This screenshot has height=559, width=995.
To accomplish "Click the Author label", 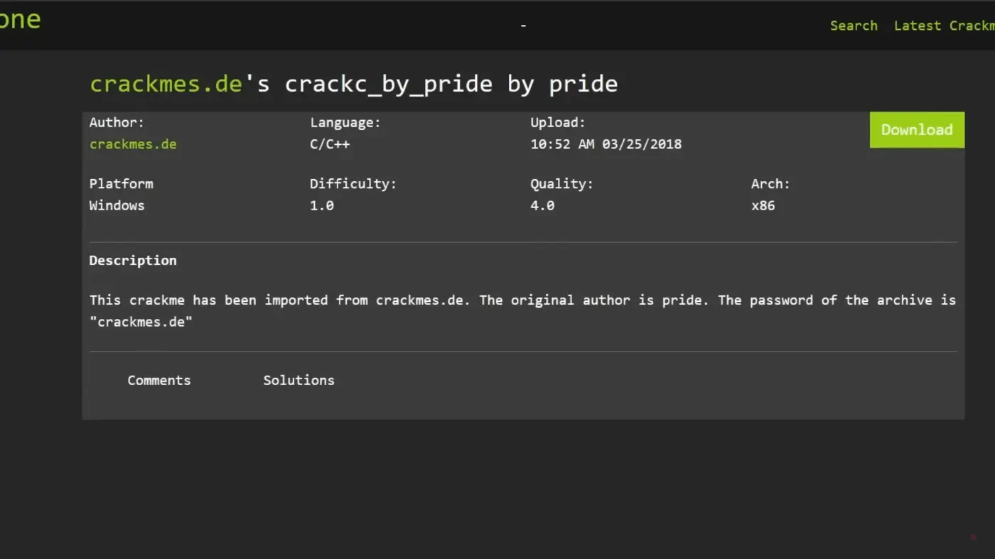I will [117, 122].
